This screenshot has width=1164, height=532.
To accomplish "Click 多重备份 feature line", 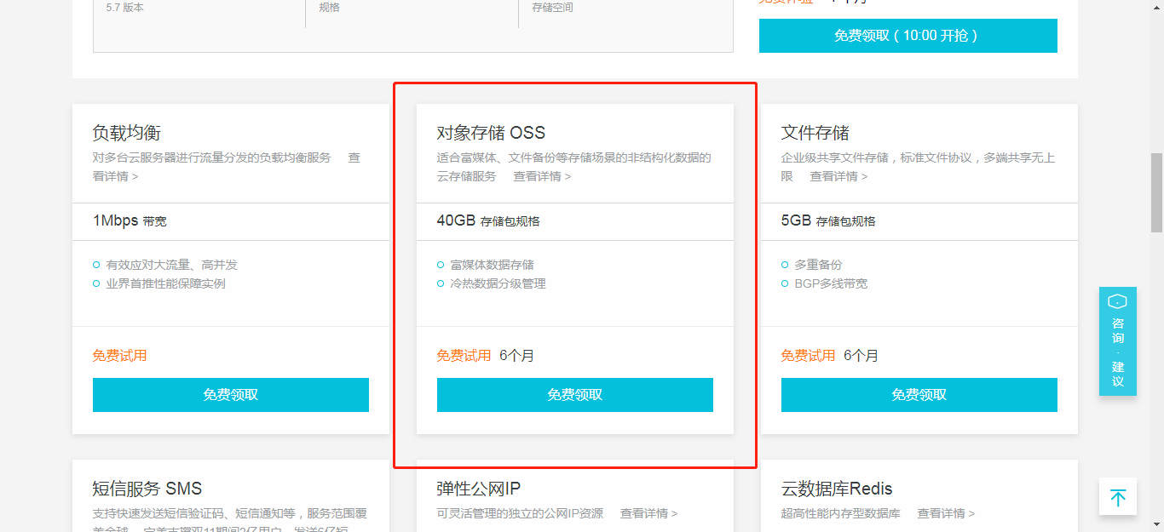I will tap(819, 265).
